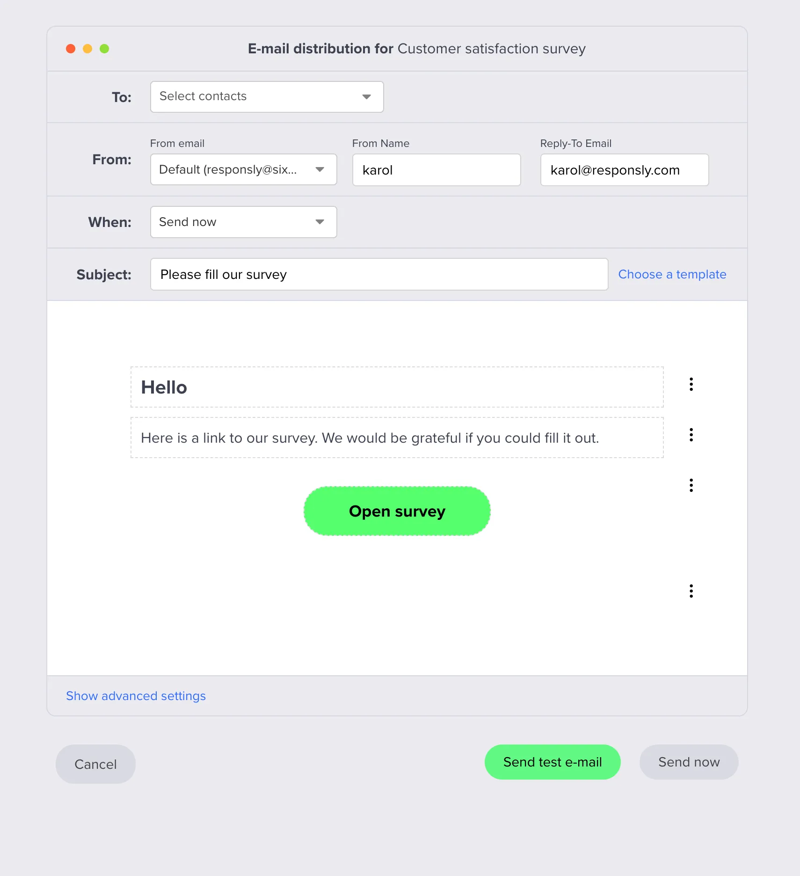The width and height of the screenshot is (800, 876).
Task: Open the options menu beside the survey link text
Action: (x=691, y=435)
